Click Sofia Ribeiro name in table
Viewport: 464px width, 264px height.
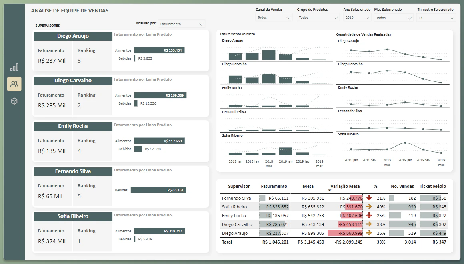(x=234, y=207)
